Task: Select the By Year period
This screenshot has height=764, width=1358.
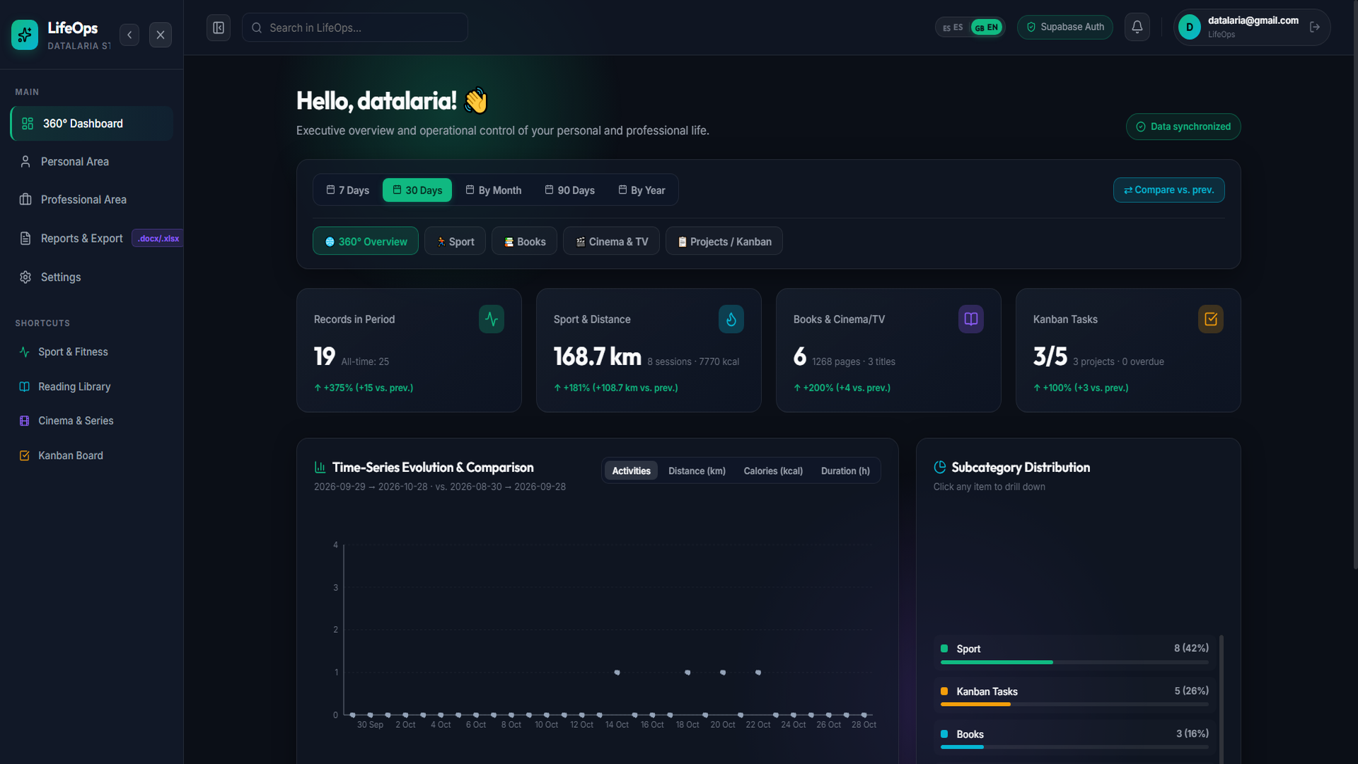Action: (x=642, y=190)
